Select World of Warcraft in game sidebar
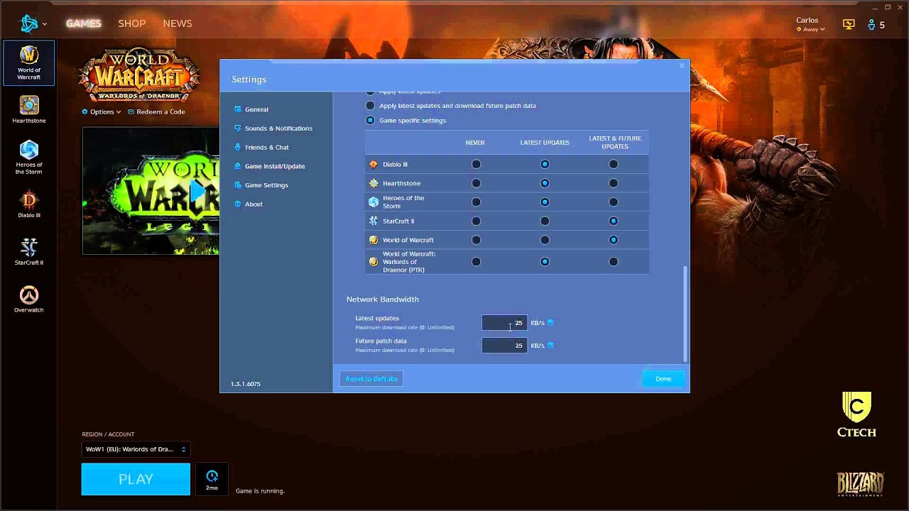The height and width of the screenshot is (511, 909). pyautogui.click(x=29, y=62)
